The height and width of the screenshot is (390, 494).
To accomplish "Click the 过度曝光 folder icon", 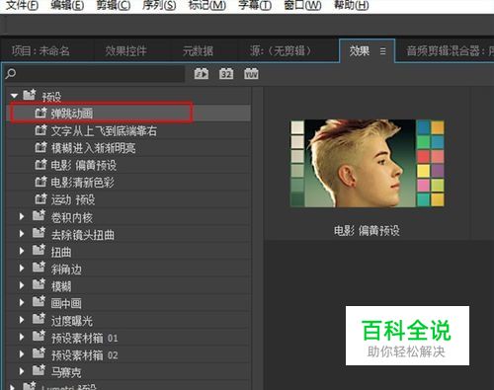I will (x=39, y=319).
